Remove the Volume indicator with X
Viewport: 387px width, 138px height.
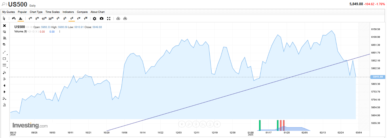click(x=37, y=31)
